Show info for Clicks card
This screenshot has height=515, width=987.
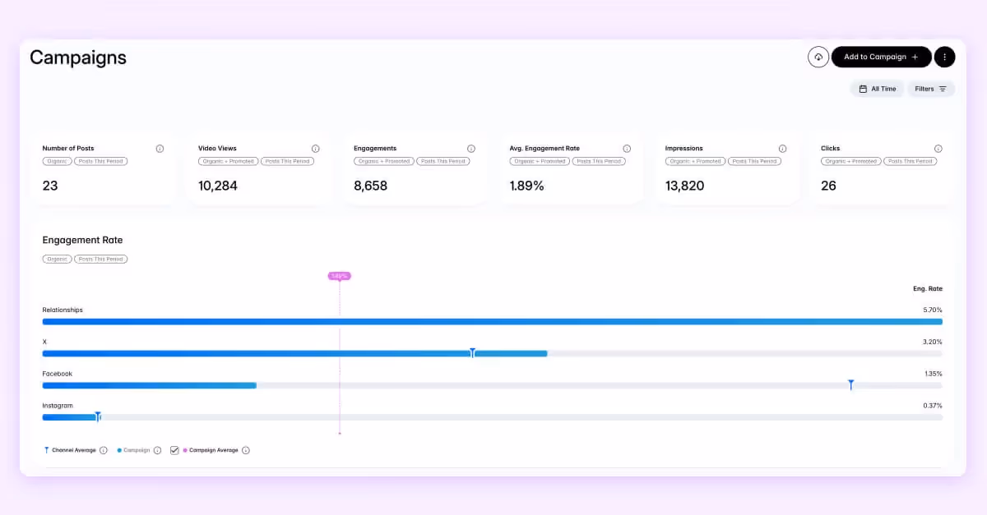click(x=938, y=149)
